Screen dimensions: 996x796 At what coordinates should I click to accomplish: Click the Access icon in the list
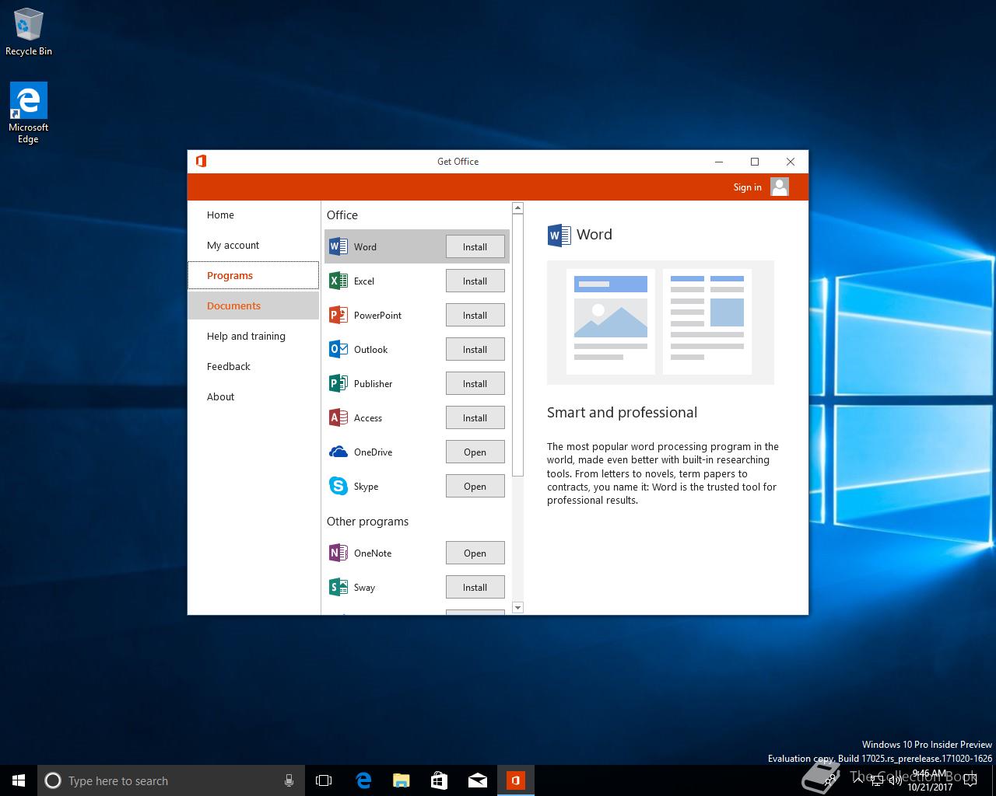(x=338, y=417)
